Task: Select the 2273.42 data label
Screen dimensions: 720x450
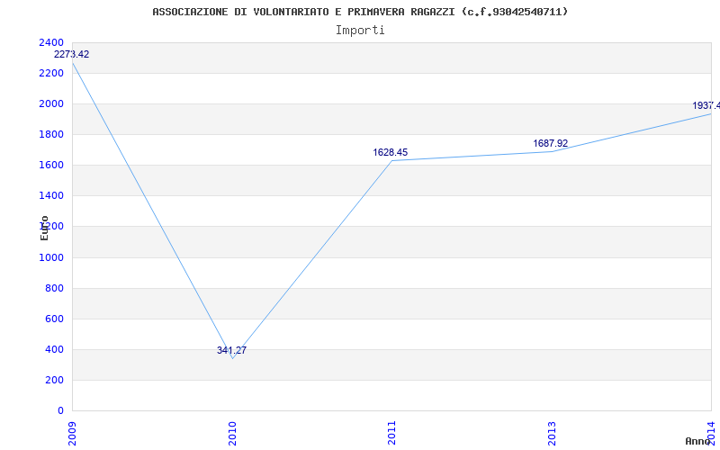Action: point(72,54)
